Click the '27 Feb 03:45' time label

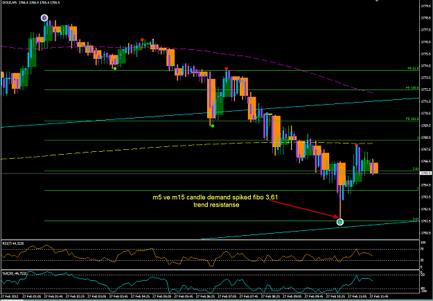[117, 295]
